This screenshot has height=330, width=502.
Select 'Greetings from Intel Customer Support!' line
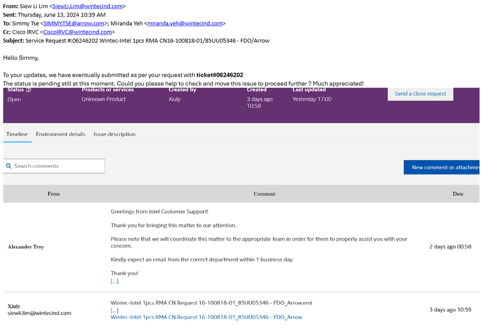(x=159, y=211)
